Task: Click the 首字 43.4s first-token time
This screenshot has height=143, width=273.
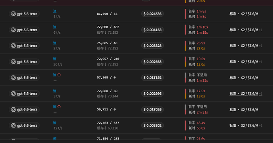Action: [197, 123]
